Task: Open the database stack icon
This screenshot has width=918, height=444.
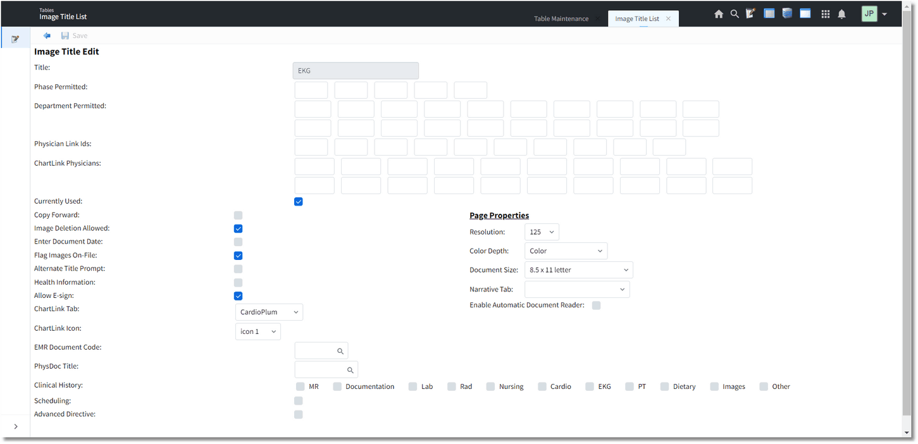Action: (x=787, y=13)
